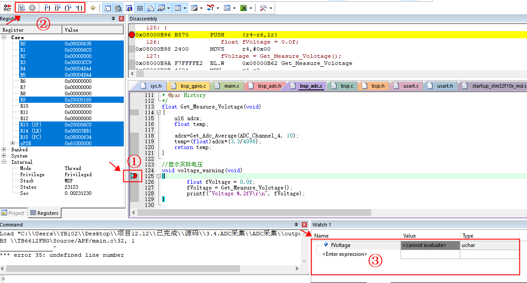
Task: Select the Registers panel tab
Action: tap(45, 213)
